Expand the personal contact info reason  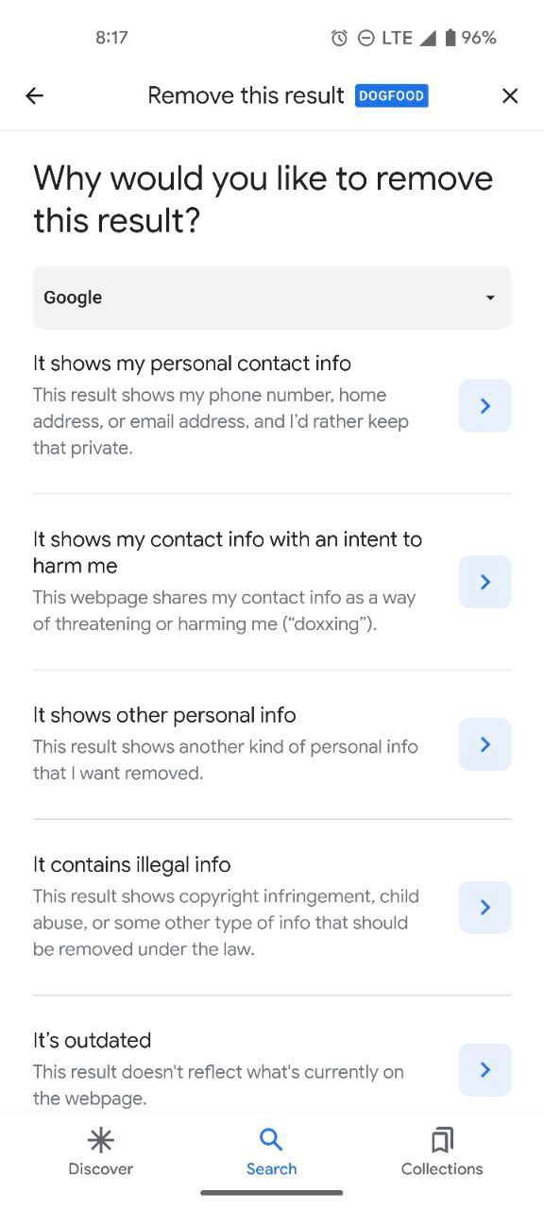(484, 405)
